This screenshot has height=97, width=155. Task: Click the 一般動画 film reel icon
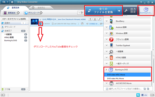tap(111, 52)
